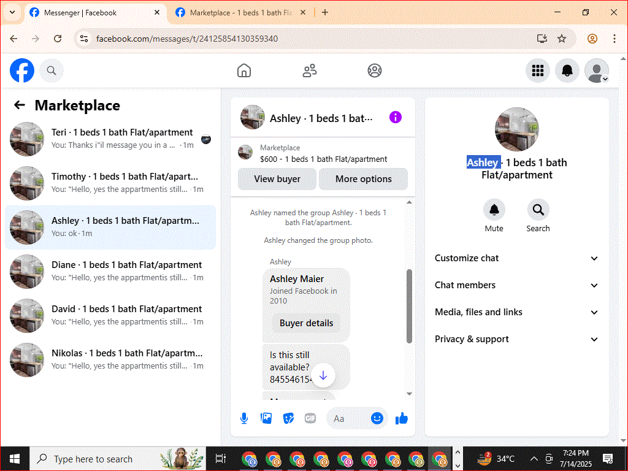The width and height of the screenshot is (628, 471).
Task: Open conversation information purple icon
Action: [396, 117]
